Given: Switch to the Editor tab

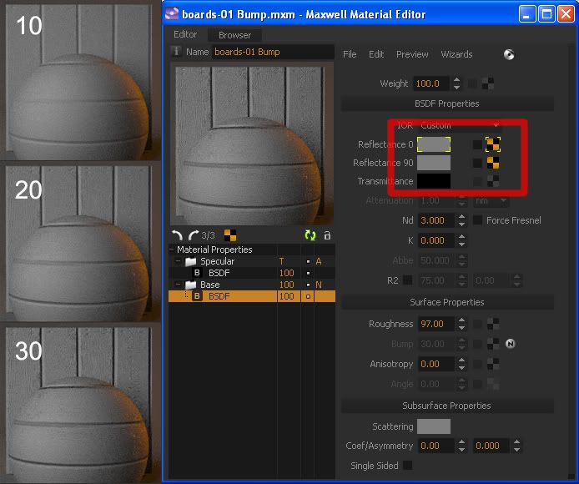Looking at the screenshot, I should (x=185, y=34).
